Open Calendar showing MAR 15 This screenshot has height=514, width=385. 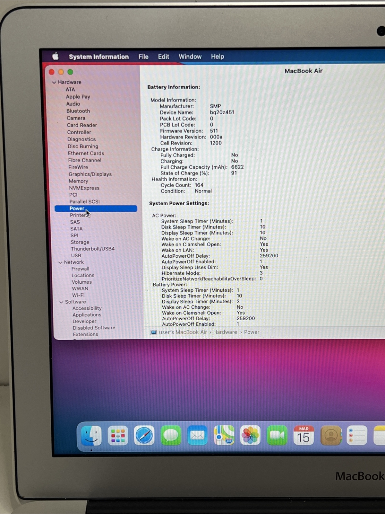(304, 435)
